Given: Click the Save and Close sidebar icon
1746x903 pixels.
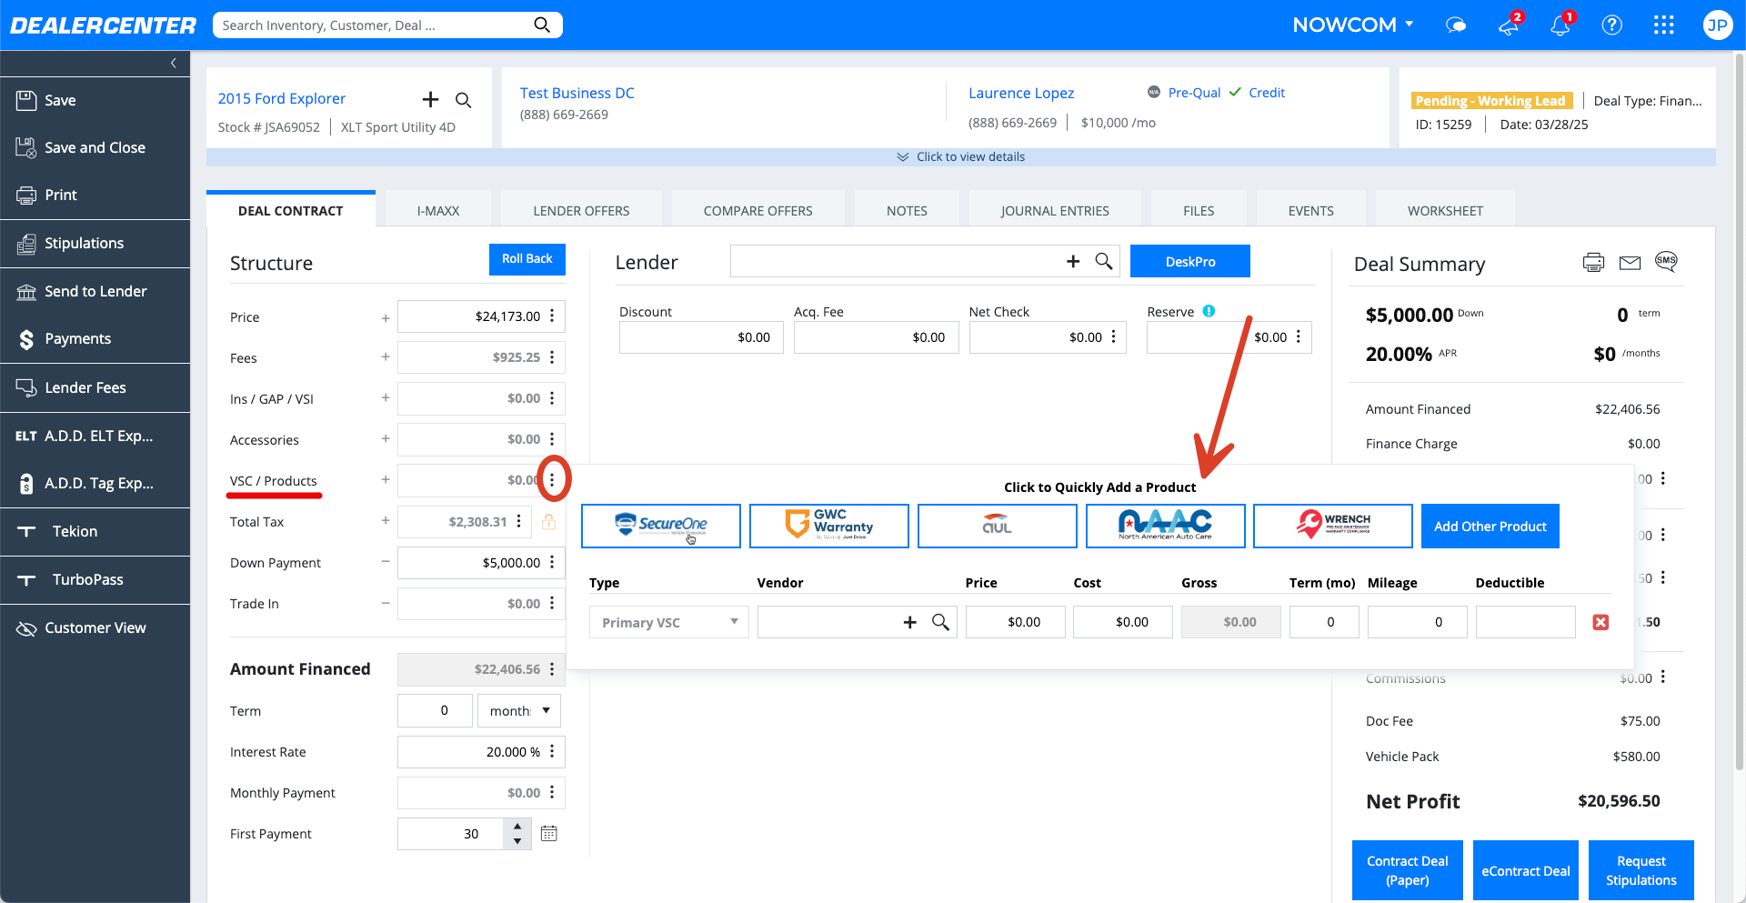Looking at the screenshot, I should [x=26, y=147].
